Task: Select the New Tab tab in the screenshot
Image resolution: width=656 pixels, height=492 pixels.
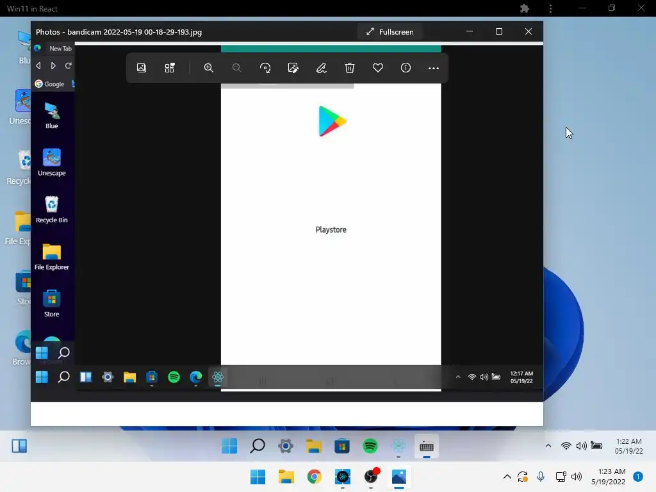Action: pyautogui.click(x=60, y=49)
